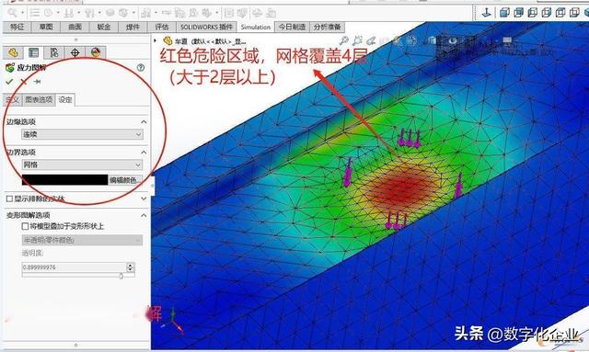Click the zoom to area icon in viewport toolbar
Screen dimensions: 589x352
tap(357, 40)
